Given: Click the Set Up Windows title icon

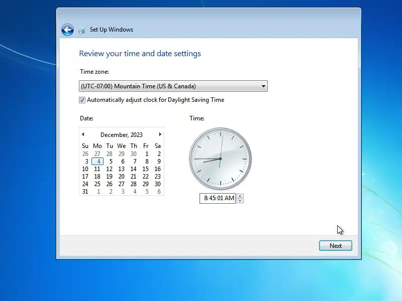Looking at the screenshot, I should click(x=81, y=30).
